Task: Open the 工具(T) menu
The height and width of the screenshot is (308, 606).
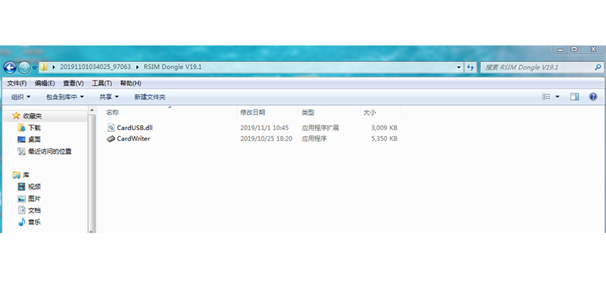Action: (x=102, y=83)
